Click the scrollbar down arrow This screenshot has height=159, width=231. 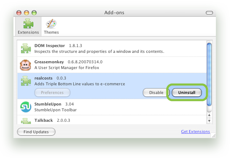pyautogui.click(x=209, y=121)
